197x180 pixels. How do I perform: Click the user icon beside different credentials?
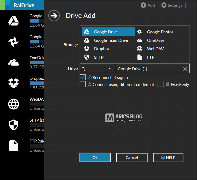pyautogui.click(x=90, y=84)
